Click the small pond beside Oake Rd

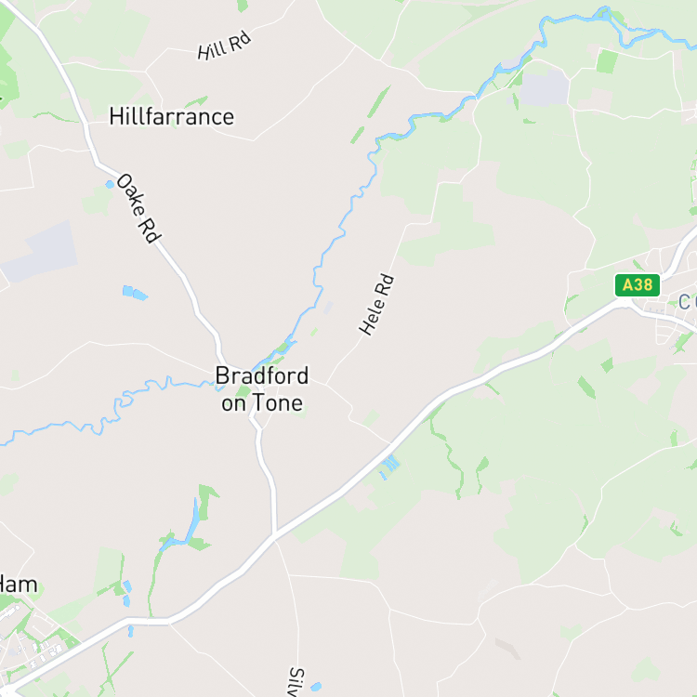(x=110, y=184)
